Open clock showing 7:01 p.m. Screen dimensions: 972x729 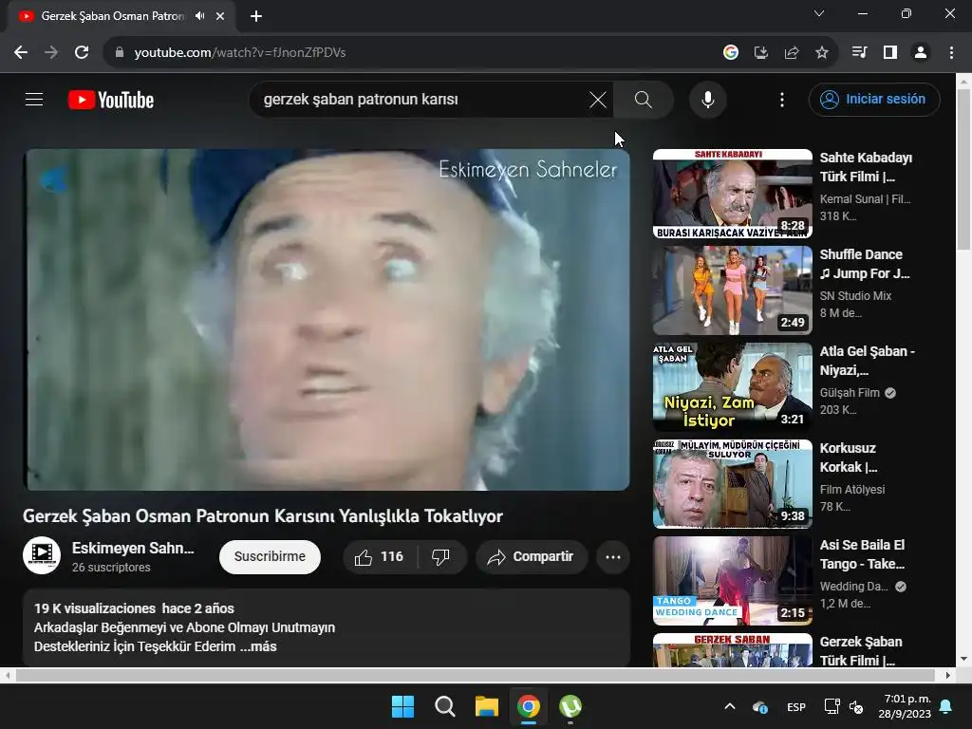coord(905,706)
